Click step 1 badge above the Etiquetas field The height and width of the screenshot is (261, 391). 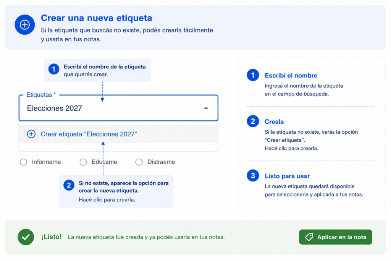pos(53,69)
